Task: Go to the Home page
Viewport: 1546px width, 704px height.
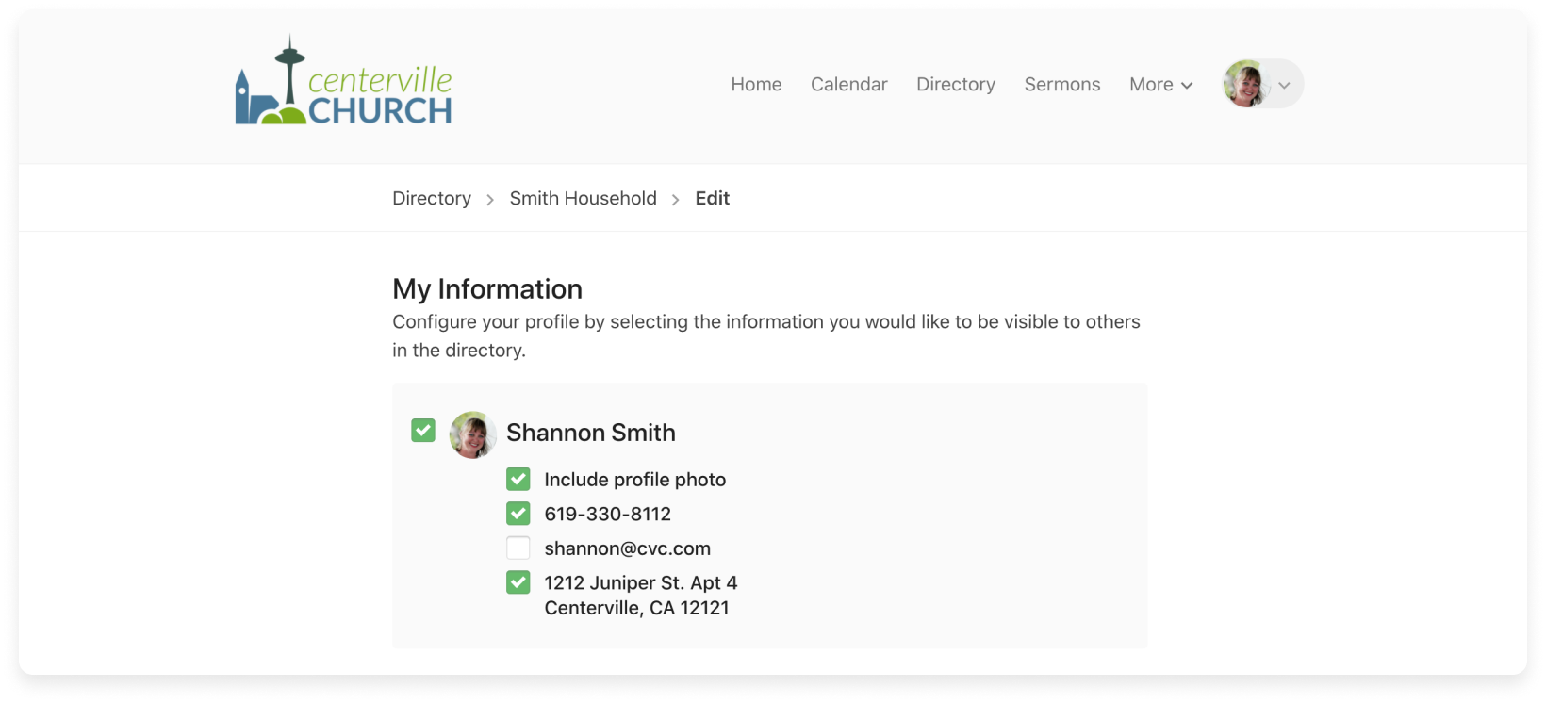Action: pos(756,85)
